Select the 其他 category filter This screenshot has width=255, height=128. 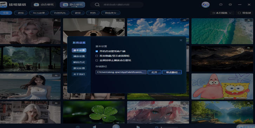pos(93,13)
